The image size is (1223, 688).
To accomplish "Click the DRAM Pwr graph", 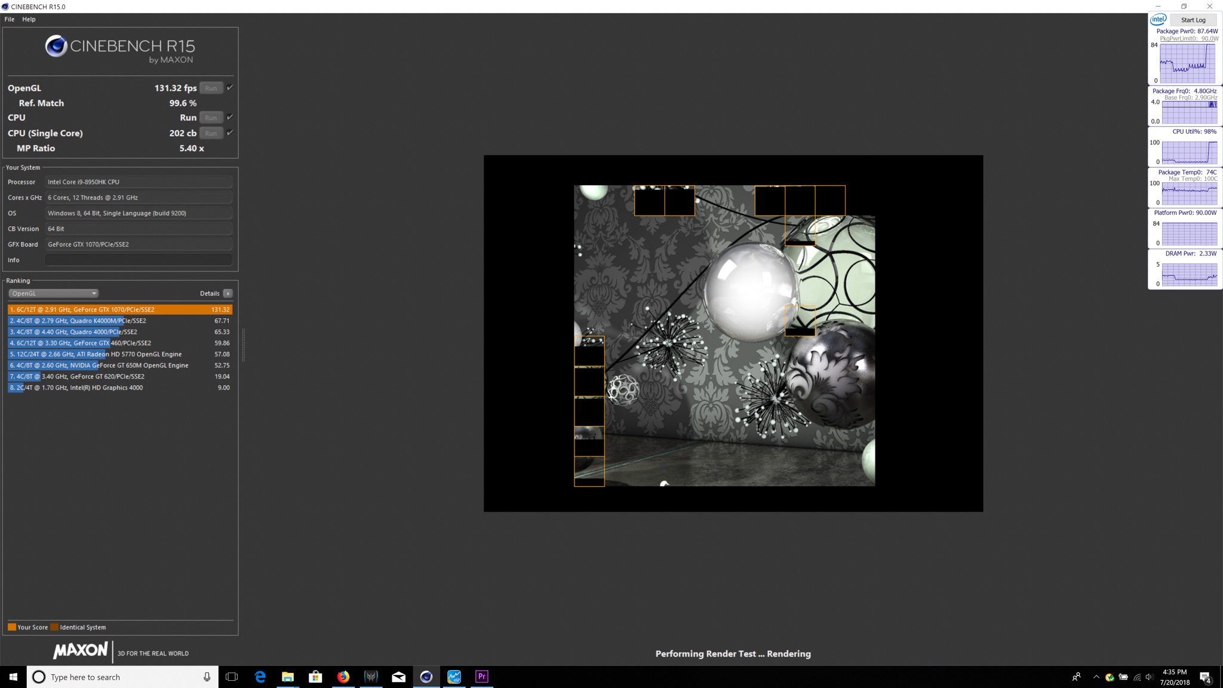I will pos(1189,274).
